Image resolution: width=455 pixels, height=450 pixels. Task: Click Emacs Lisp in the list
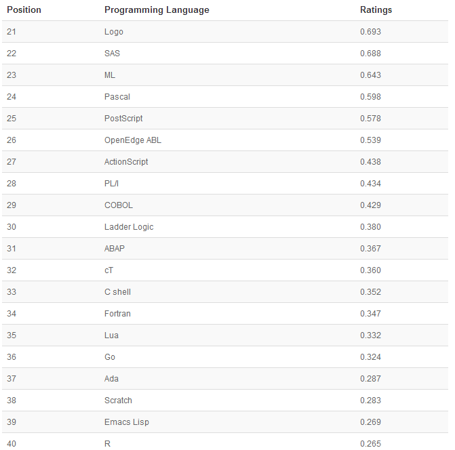coord(127,422)
